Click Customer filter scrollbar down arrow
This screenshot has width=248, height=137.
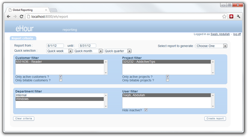pyautogui.click(x=106, y=73)
